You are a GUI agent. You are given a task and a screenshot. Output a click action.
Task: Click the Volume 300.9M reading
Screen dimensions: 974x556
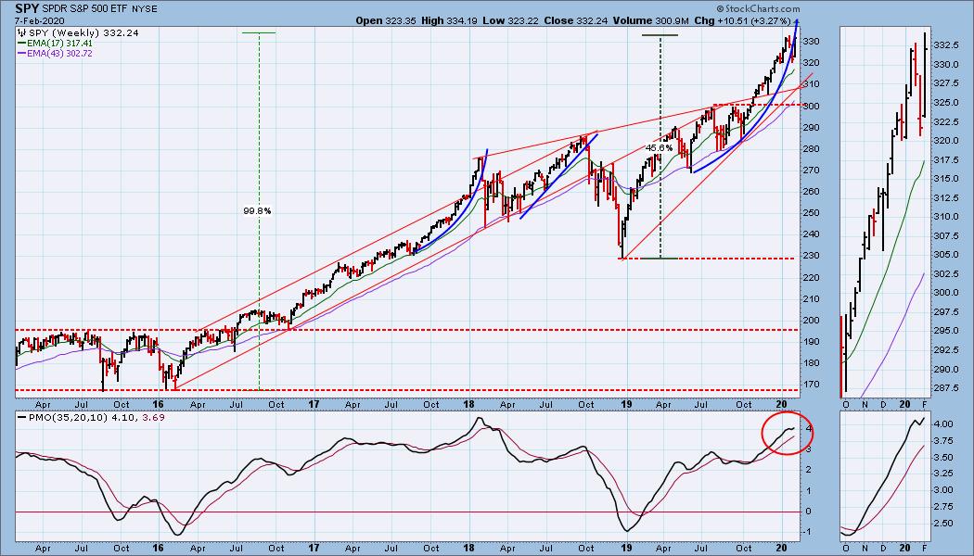coord(650,20)
